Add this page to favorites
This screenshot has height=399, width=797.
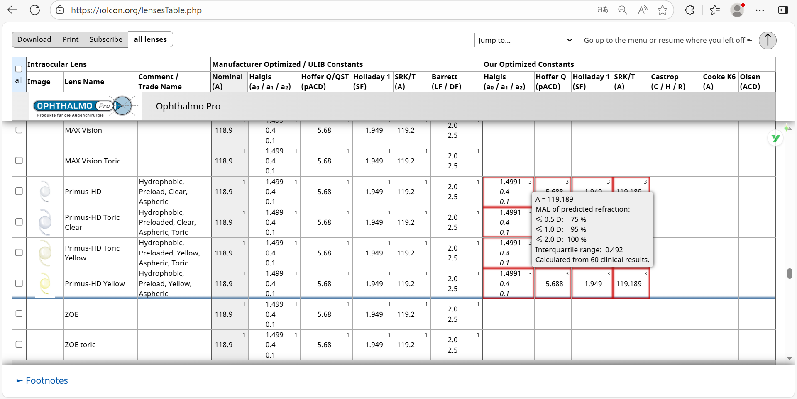(x=663, y=10)
